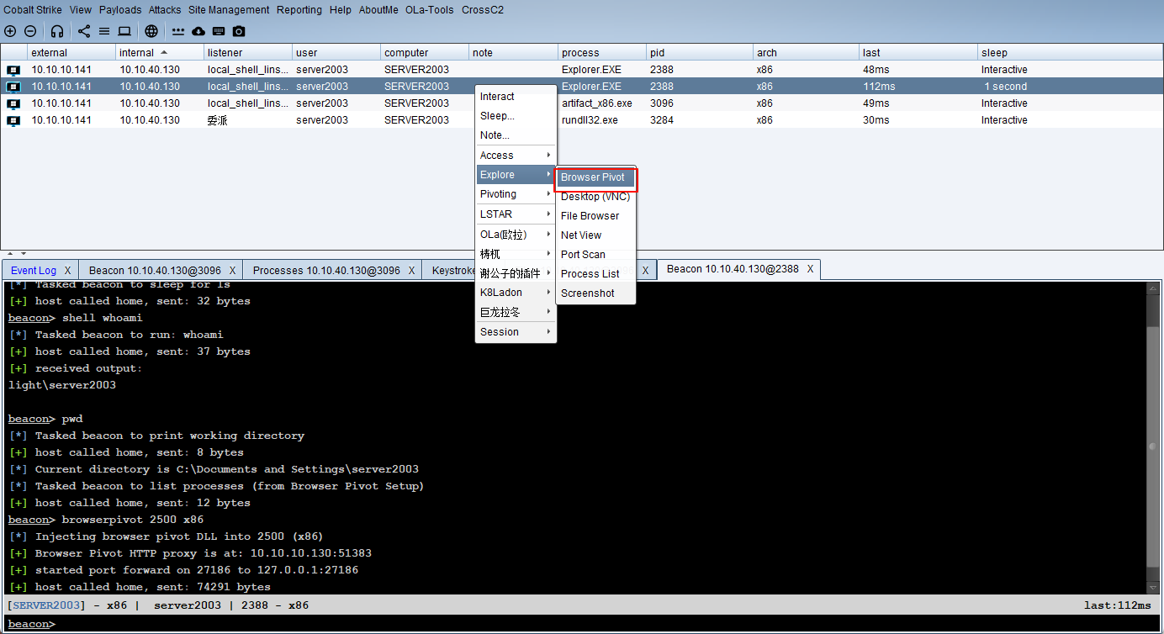Expand the 巨龙拉冬 submenu
1164x634 pixels.
(x=516, y=312)
